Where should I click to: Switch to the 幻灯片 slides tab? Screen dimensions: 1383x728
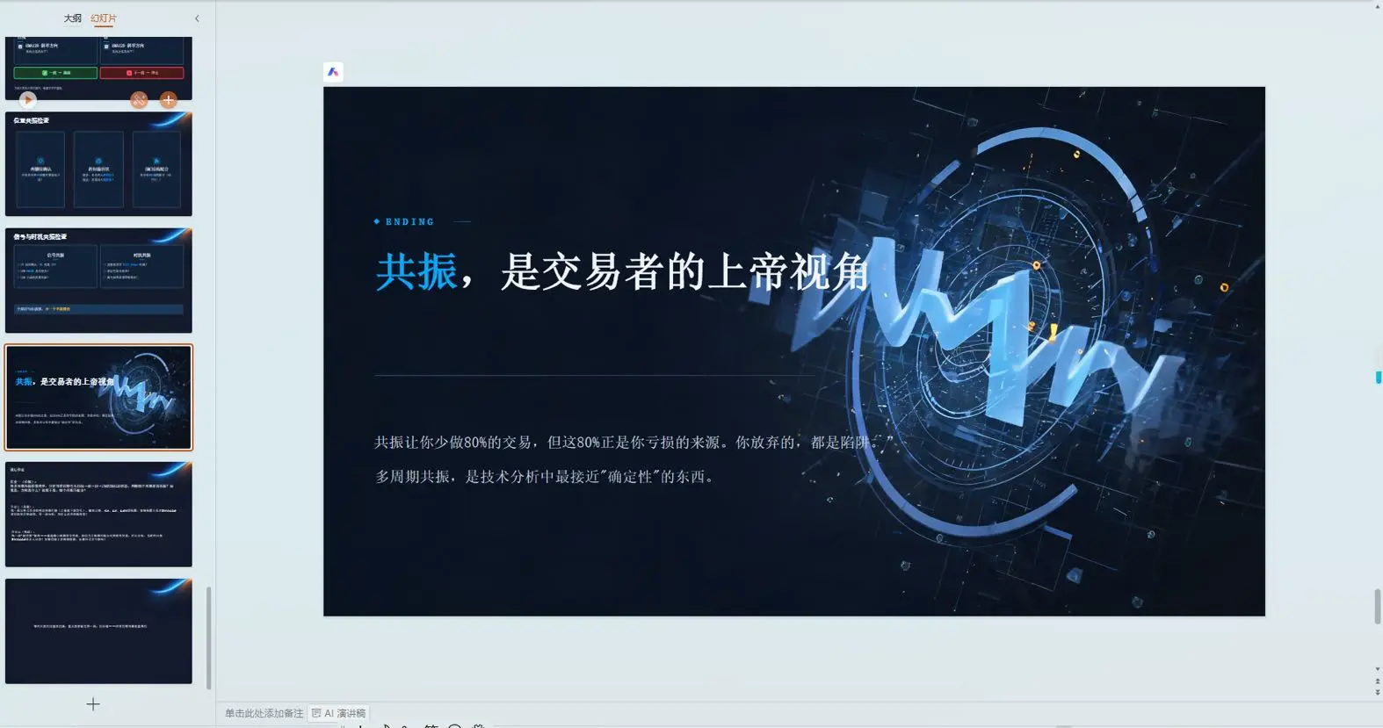tap(103, 18)
